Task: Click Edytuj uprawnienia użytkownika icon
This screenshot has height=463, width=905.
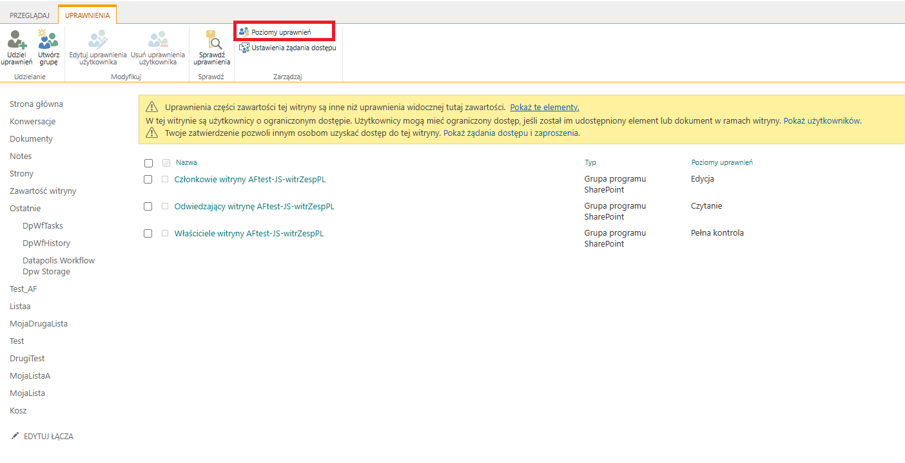Action: [97, 41]
